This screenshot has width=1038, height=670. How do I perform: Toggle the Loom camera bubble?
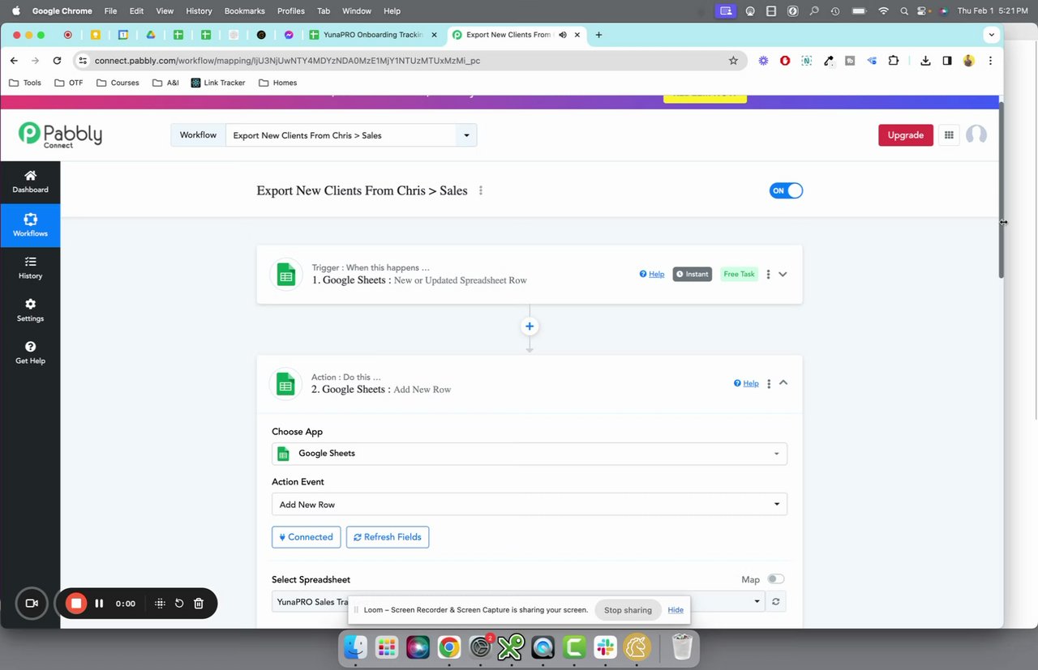pyautogui.click(x=32, y=604)
